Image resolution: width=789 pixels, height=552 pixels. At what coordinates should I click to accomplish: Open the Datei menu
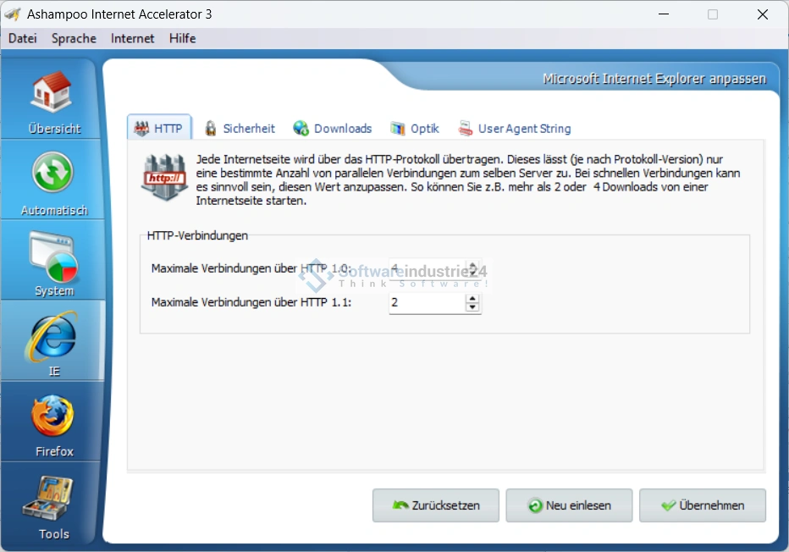coord(23,38)
